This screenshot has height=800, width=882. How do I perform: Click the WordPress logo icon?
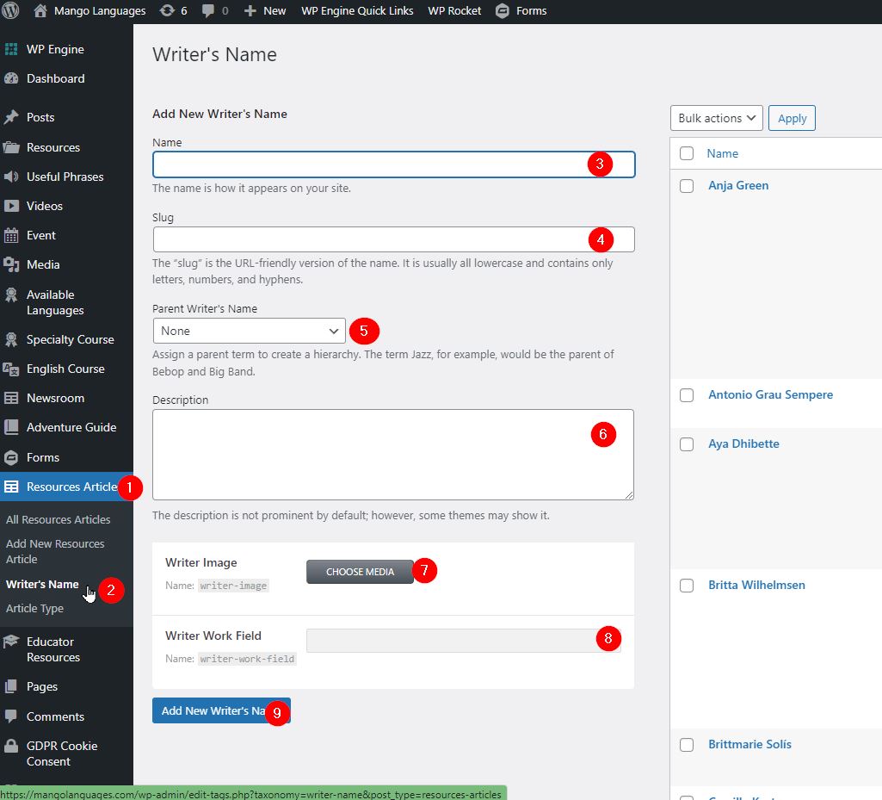11,11
